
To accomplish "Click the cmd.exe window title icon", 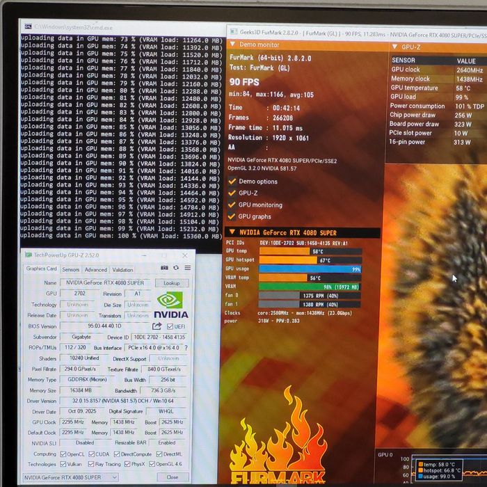I will (x=28, y=26).
